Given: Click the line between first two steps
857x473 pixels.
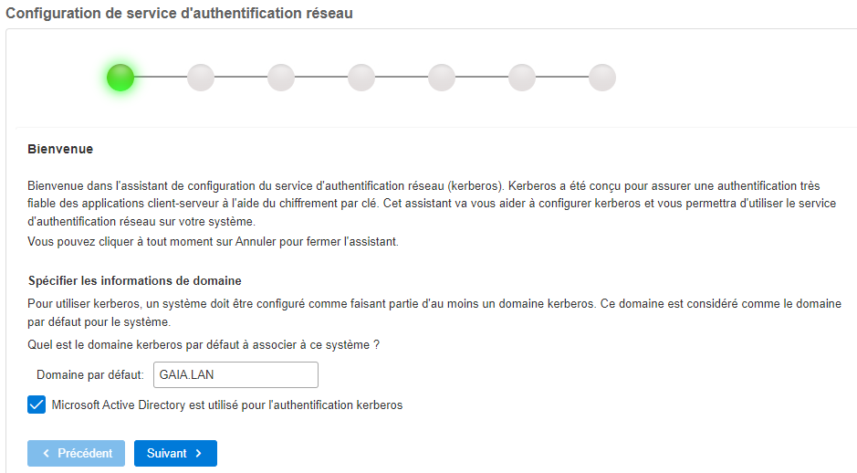Looking at the screenshot, I should click(161, 77).
